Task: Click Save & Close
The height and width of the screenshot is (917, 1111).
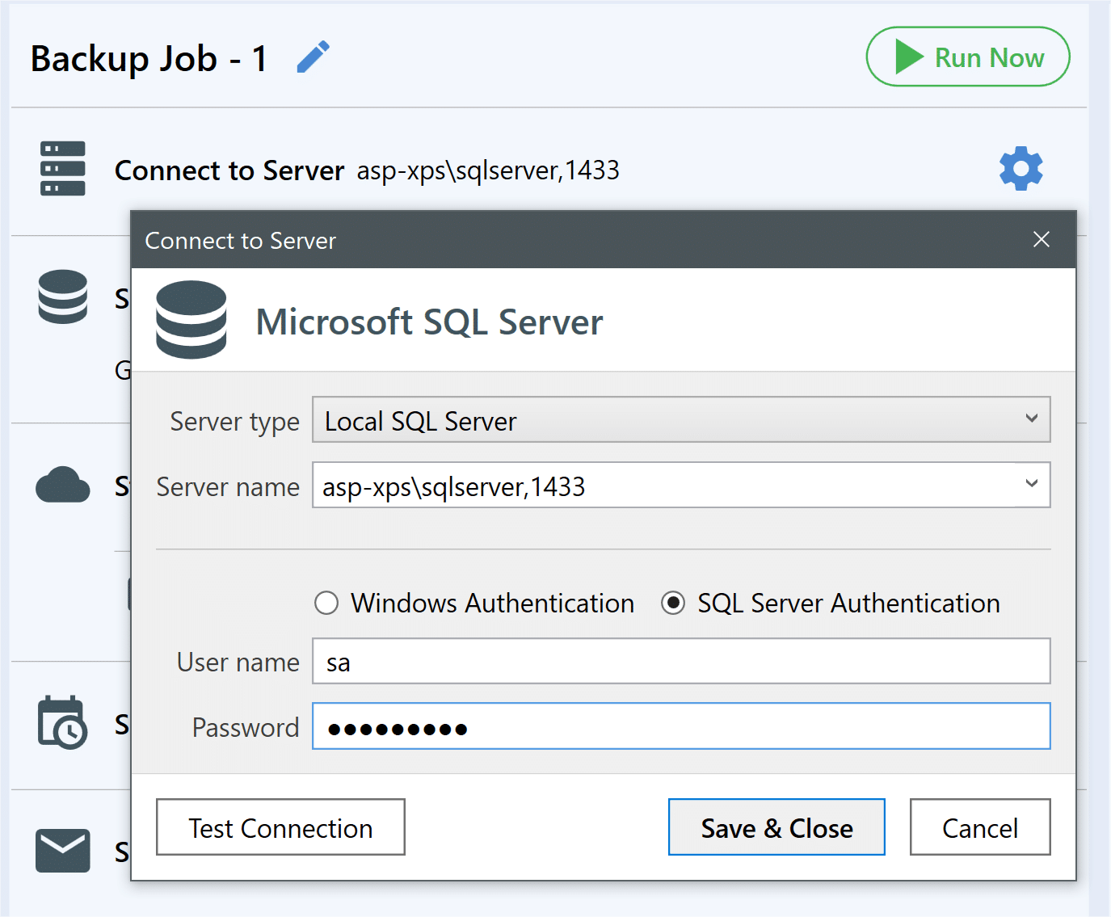Action: 776,827
